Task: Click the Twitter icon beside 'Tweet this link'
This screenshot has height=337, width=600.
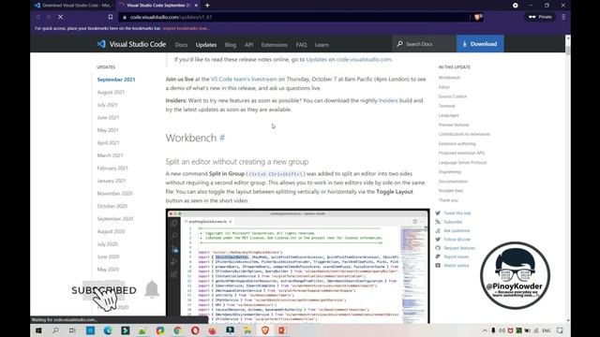Action: point(438,212)
